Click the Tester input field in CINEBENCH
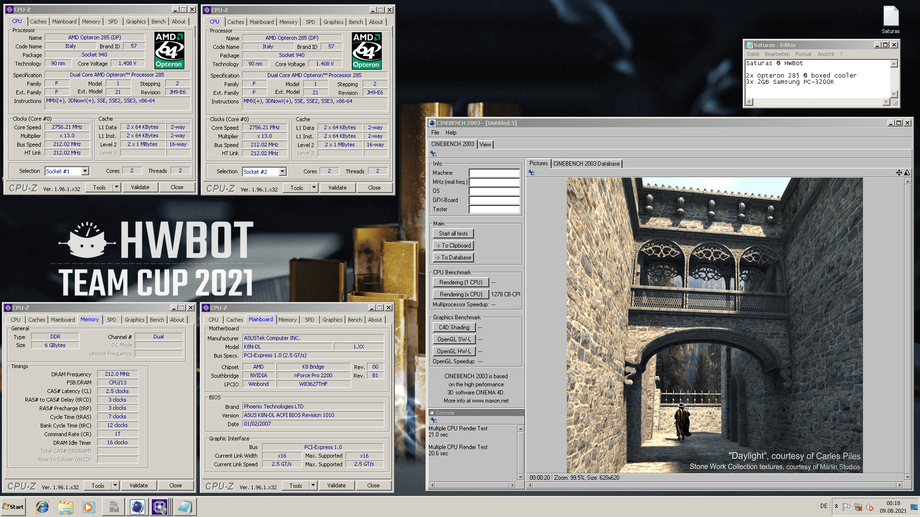The image size is (920, 517). click(494, 209)
